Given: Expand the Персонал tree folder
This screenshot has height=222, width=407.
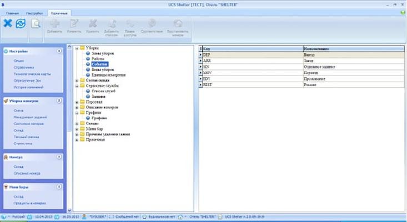Looking at the screenshot, I should tap(77, 102).
